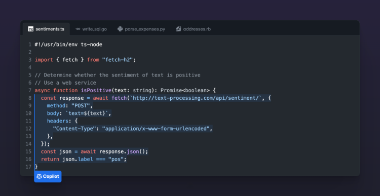This screenshot has width=380, height=196.
Task: Click the TypeScript icon on sentiments.ts tab
Action: click(x=31, y=29)
